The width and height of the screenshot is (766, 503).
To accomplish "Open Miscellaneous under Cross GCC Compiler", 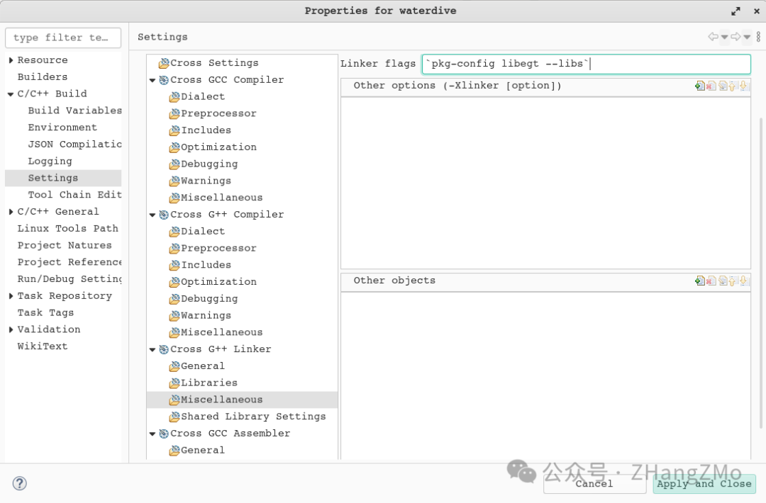I will point(216,198).
